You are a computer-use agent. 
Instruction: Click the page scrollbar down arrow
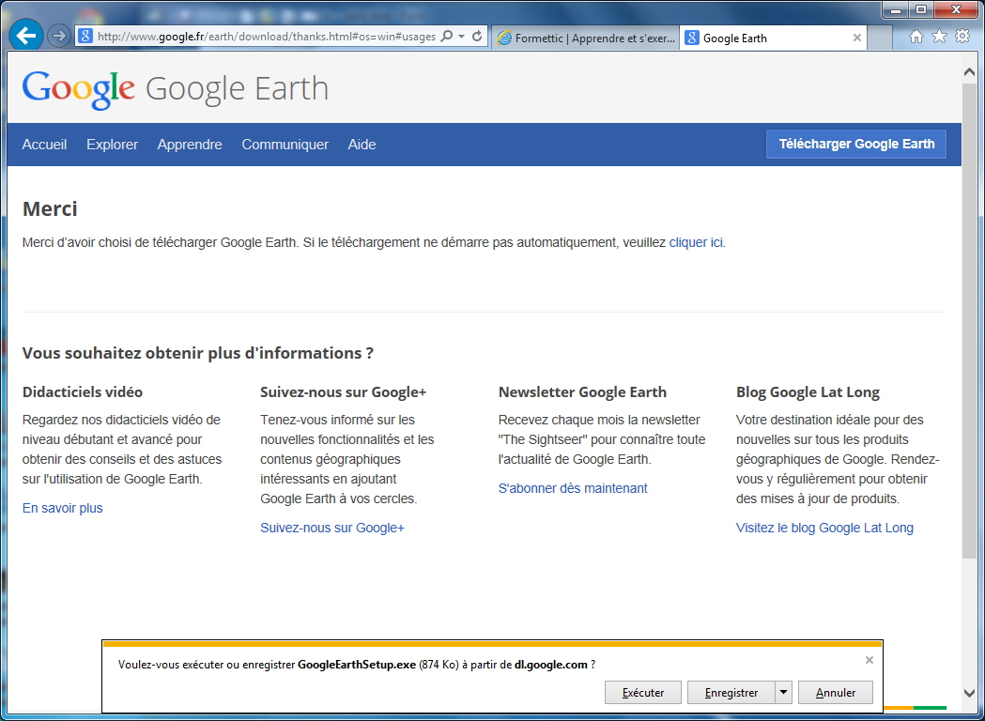[969, 693]
